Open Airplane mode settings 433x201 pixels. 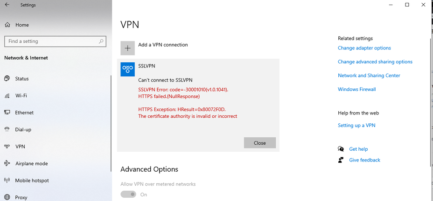click(31, 164)
